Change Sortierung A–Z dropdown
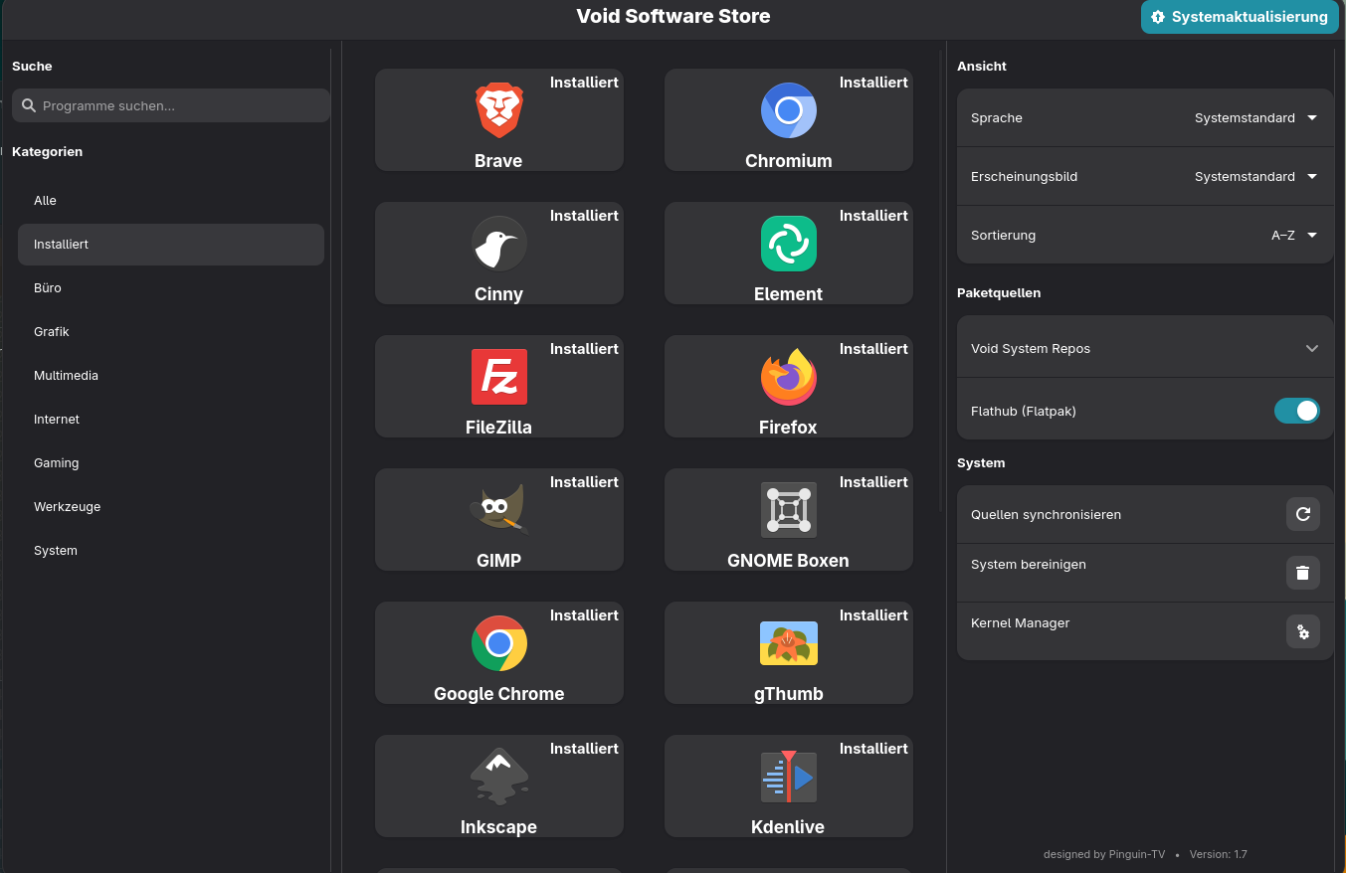This screenshot has width=1346, height=873. click(1294, 235)
